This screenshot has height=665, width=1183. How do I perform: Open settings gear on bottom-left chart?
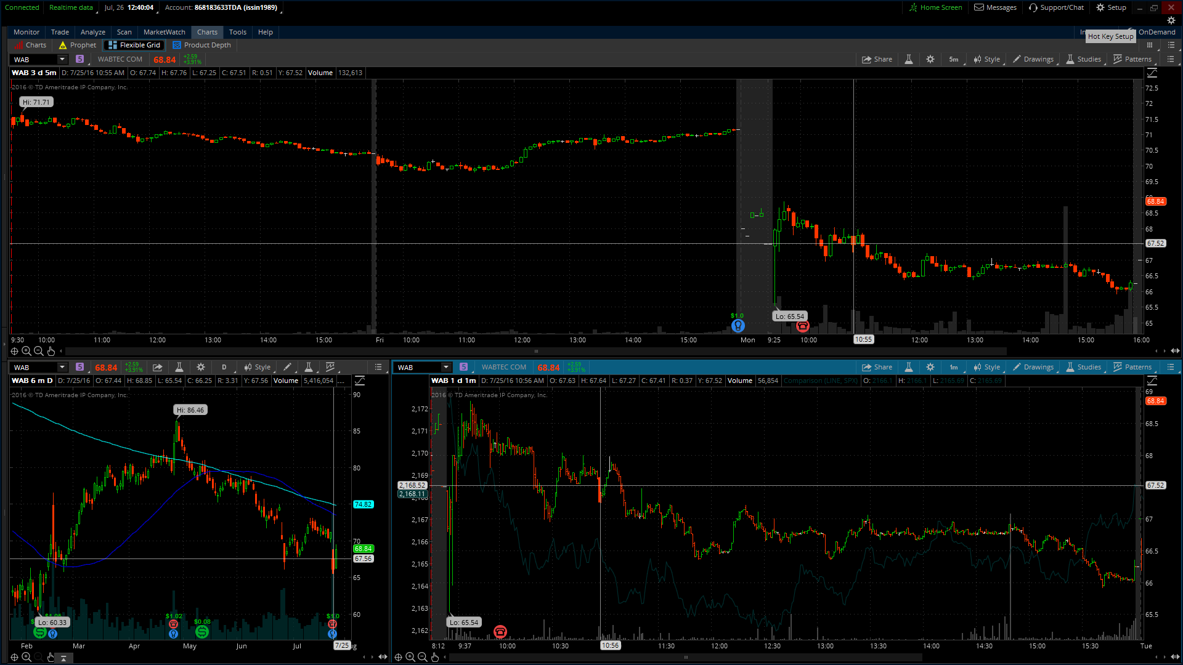(200, 367)
